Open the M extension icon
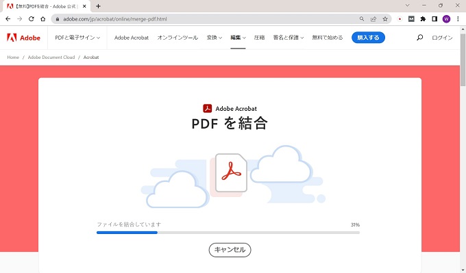The height and width of the screenshot is (273, 466). [411, 19]
